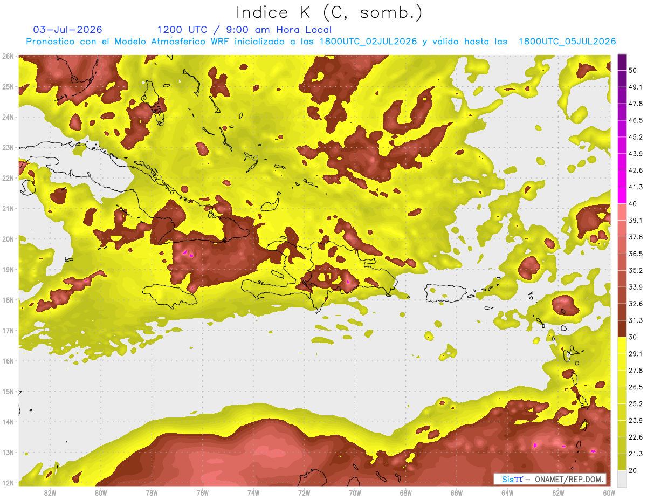Click the colorbar value 35.2
The width and height of the screenshot is (647, 500).
[x=635, y=270]
